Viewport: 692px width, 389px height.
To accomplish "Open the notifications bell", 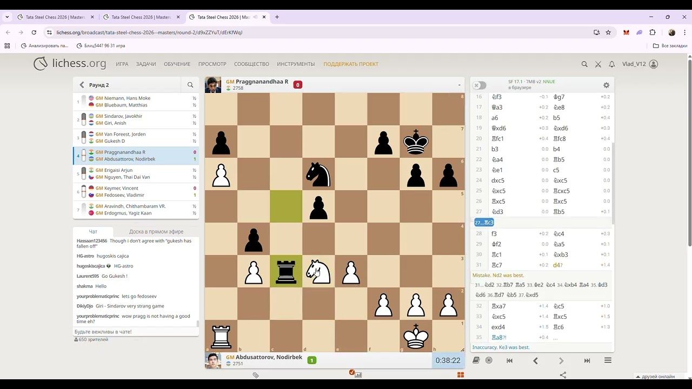I will pos(612,64).
